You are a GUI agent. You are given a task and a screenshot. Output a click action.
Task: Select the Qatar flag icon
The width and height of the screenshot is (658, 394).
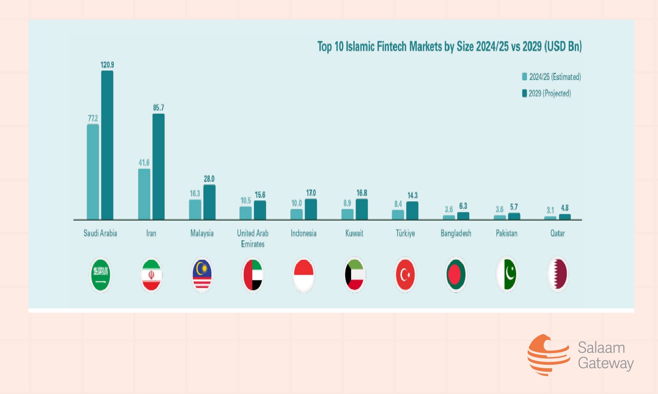pyautogui.click(x=558, y=275)
